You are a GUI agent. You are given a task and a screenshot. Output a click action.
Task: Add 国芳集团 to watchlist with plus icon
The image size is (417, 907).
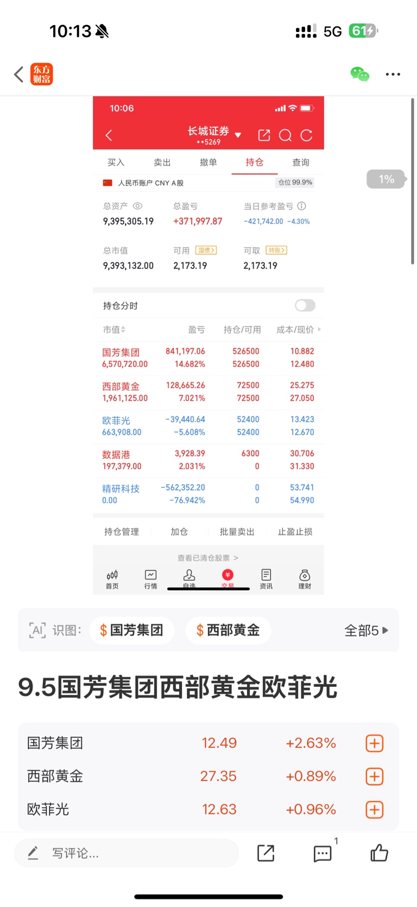coord(375,743)
